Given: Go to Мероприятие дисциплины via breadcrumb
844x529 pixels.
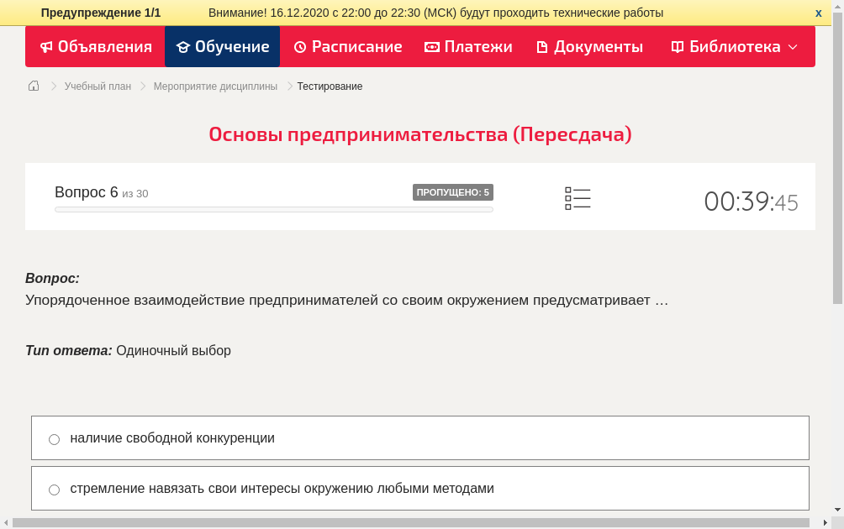Looking at the screenshot, I should tap(214, 86).
